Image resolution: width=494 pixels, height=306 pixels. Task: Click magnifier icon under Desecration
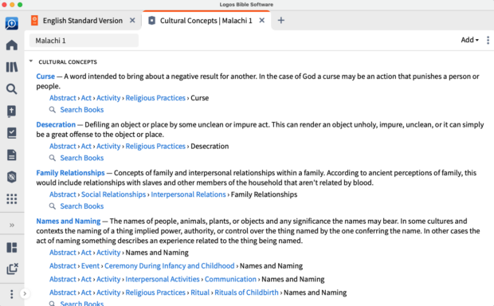point(53,158)
